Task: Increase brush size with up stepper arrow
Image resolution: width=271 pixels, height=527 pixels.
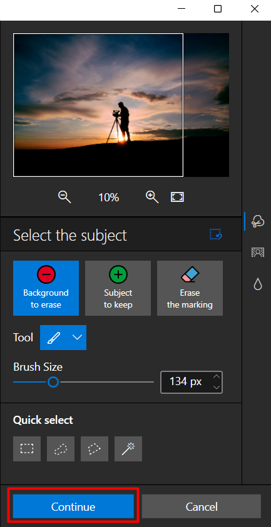Action: (217, 376)
